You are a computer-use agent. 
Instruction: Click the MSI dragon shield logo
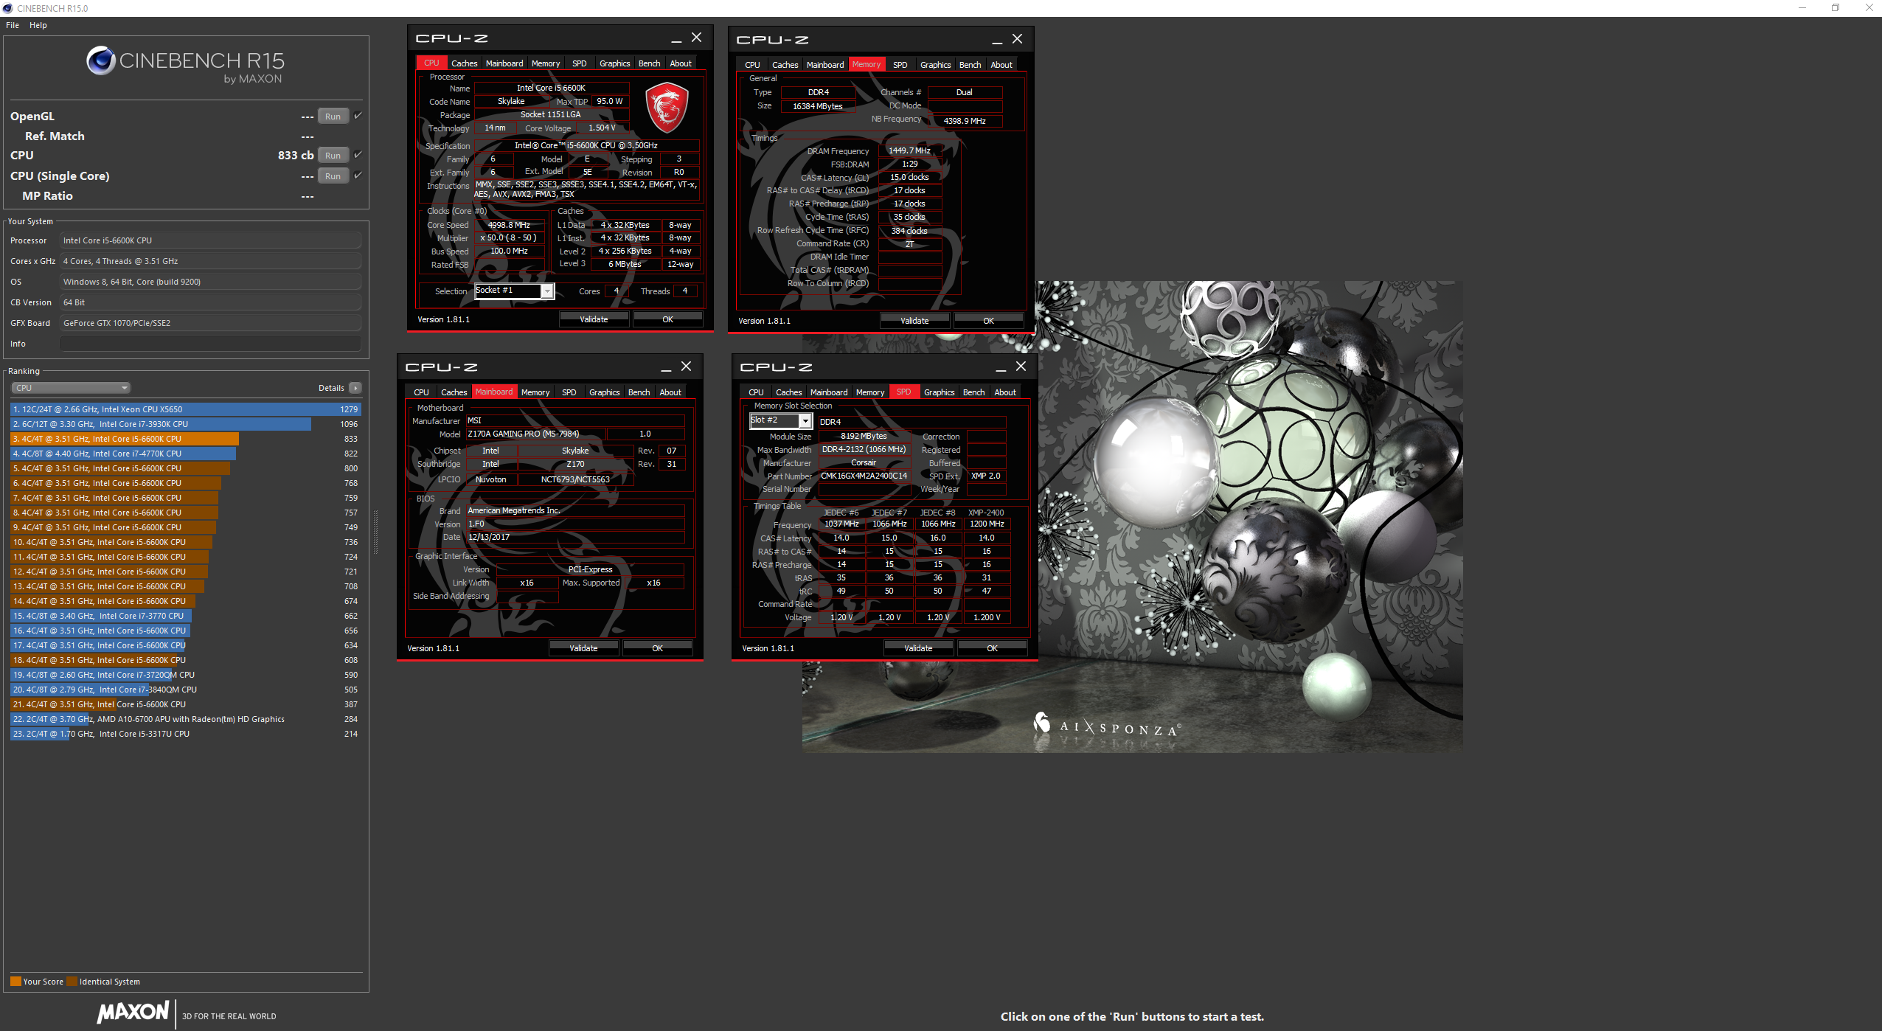click(667, 107)
